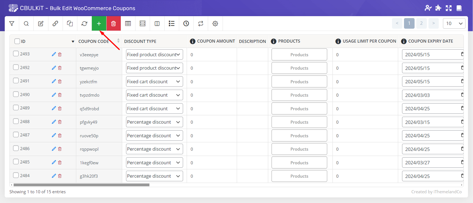
Task: Open discount type dropdown for v3eeepye
Action: (x=154, y=55)
